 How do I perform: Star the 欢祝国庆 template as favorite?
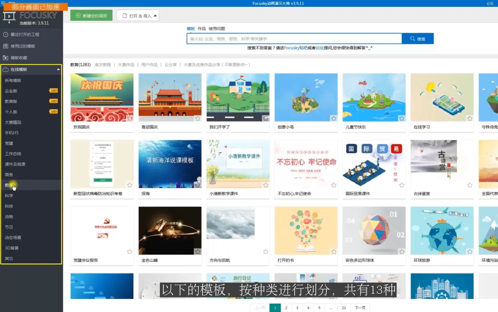[x=129, y=119]
